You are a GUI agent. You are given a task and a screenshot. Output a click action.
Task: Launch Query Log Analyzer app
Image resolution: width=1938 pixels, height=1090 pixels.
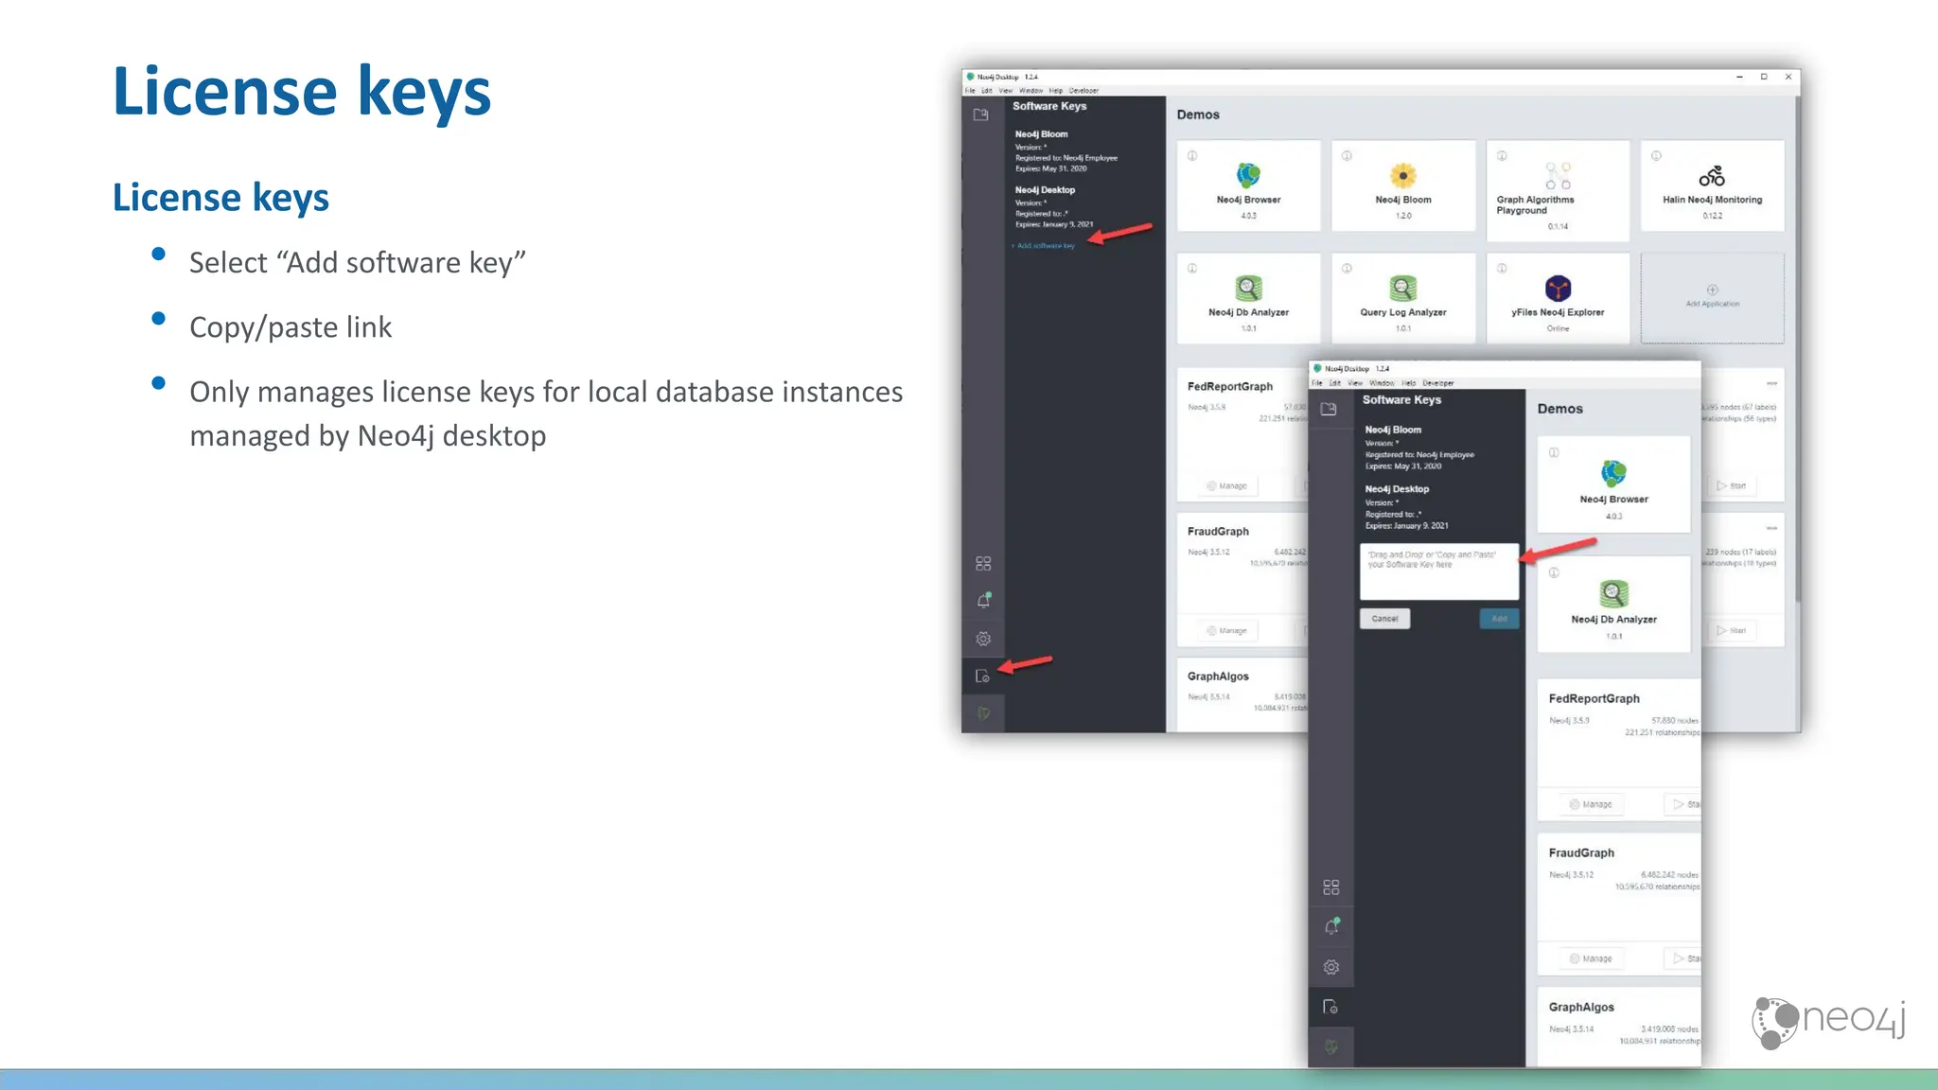point(1403,298)
